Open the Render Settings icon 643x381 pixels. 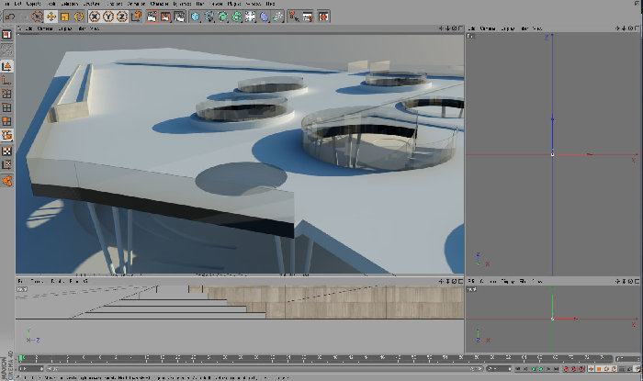tap(179, 17)
